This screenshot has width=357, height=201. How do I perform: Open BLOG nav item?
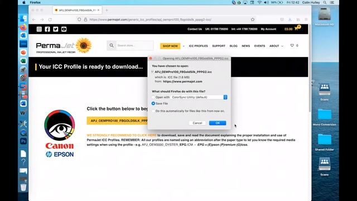click(x=233, y=46)
